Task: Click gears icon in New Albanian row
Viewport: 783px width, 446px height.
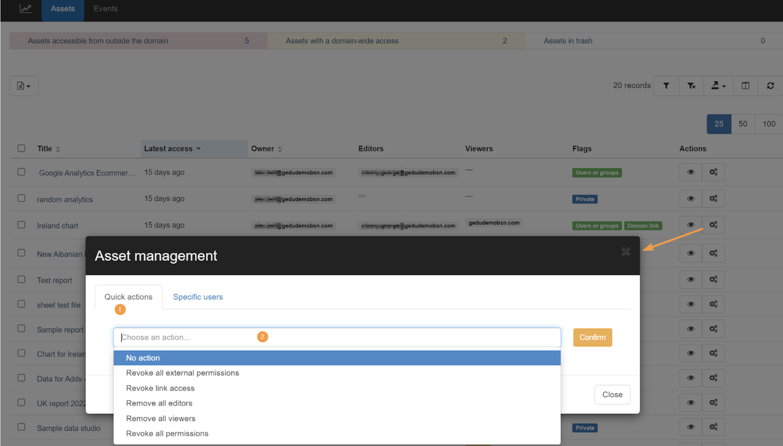Action: click(713, 253)
